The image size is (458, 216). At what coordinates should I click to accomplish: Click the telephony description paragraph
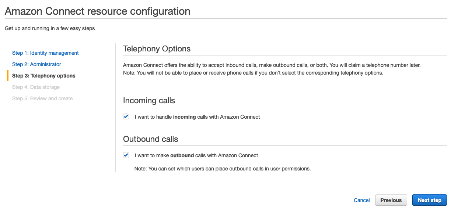[272, 69]
